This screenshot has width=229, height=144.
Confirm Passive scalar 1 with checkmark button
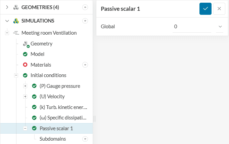pos(205,9)
